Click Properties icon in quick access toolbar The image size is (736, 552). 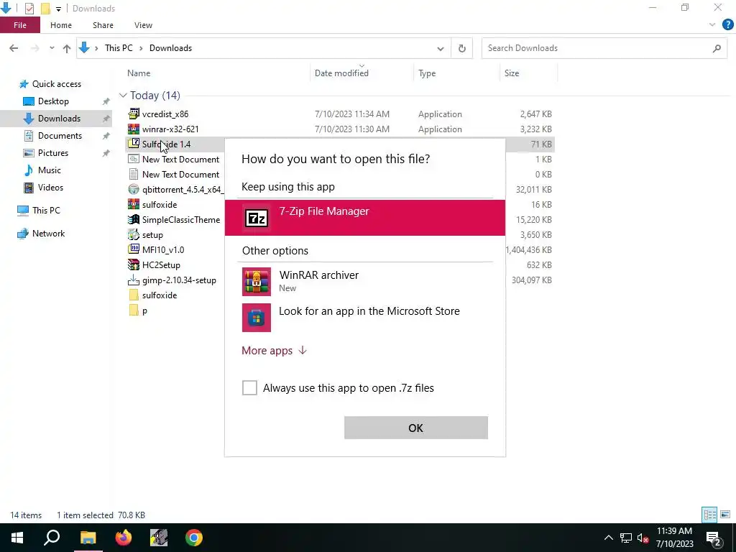tap(29, 9)
